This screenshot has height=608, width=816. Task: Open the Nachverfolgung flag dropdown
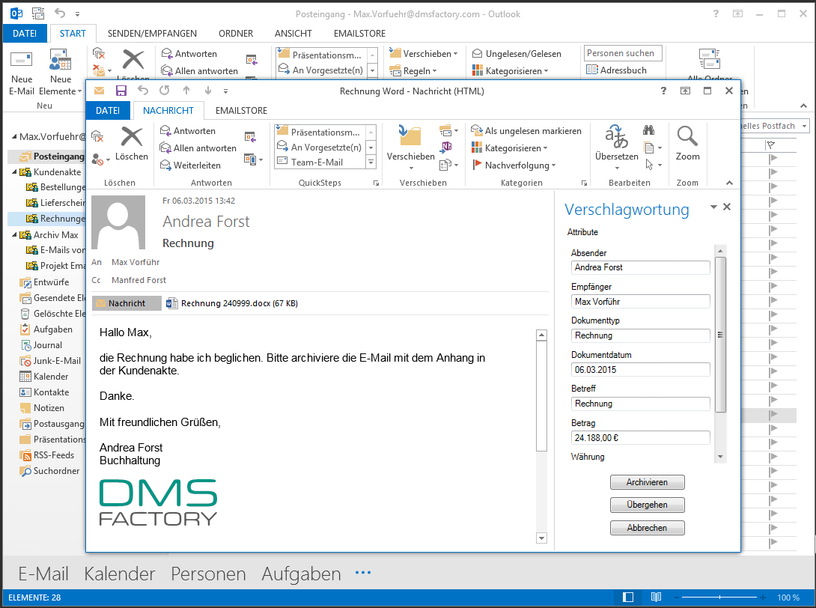pyautogui.click(x=514, y=165)
